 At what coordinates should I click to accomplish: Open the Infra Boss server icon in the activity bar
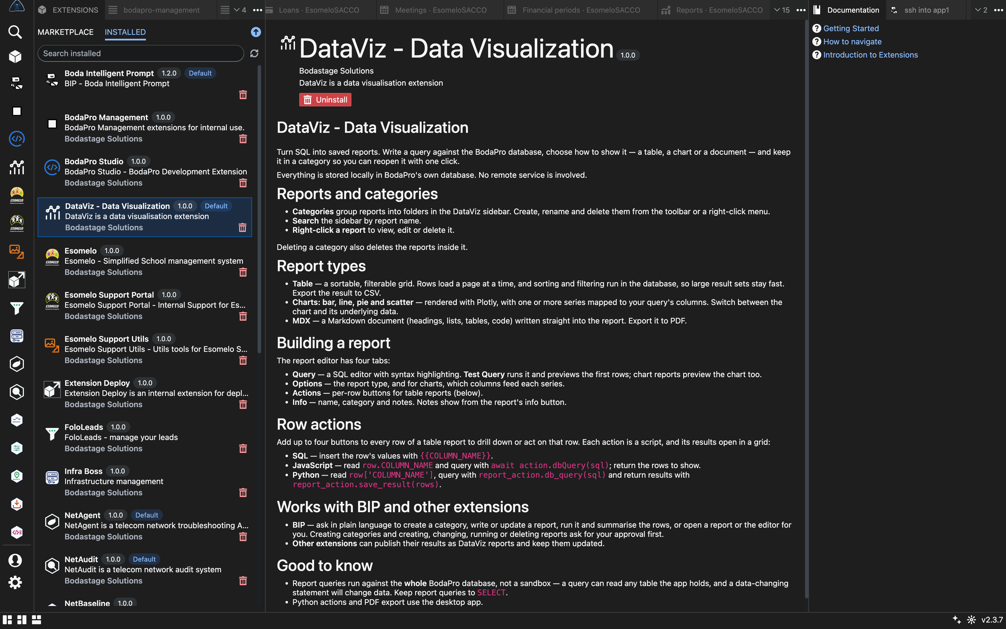click(17, 336)
